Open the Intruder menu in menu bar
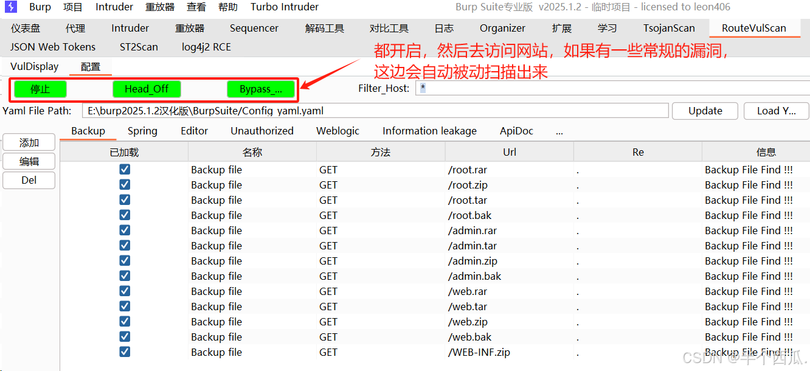This screenshot has height=371, width=810. (114, 7)
